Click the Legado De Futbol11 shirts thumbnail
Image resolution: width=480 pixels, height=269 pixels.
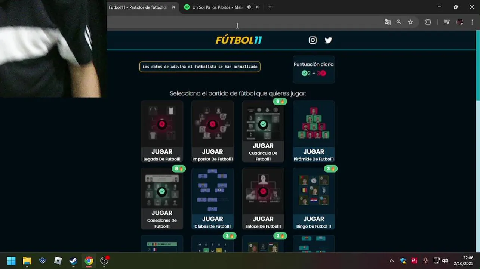(162, 124)
